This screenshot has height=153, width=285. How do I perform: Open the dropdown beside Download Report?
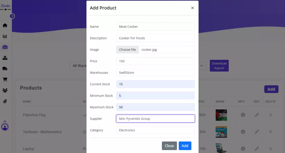tap(202, 66)
